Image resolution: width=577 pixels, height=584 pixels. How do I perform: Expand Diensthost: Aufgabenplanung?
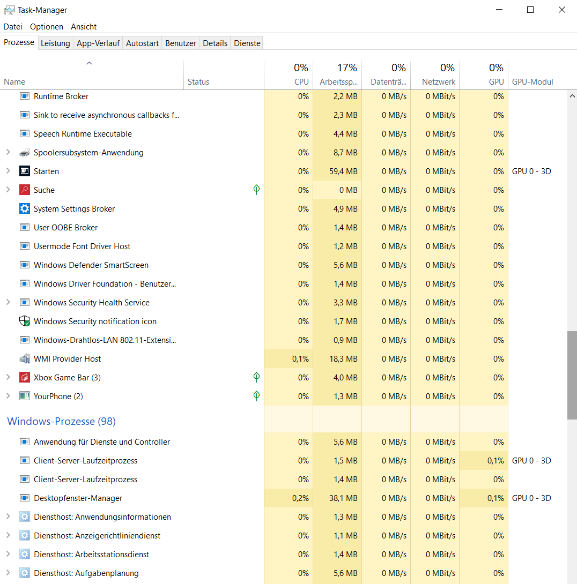click(x=8, y=572)
